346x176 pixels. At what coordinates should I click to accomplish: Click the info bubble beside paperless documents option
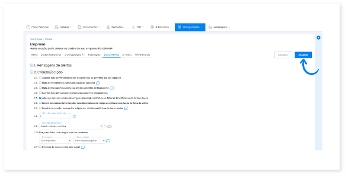tap(83, 147)
